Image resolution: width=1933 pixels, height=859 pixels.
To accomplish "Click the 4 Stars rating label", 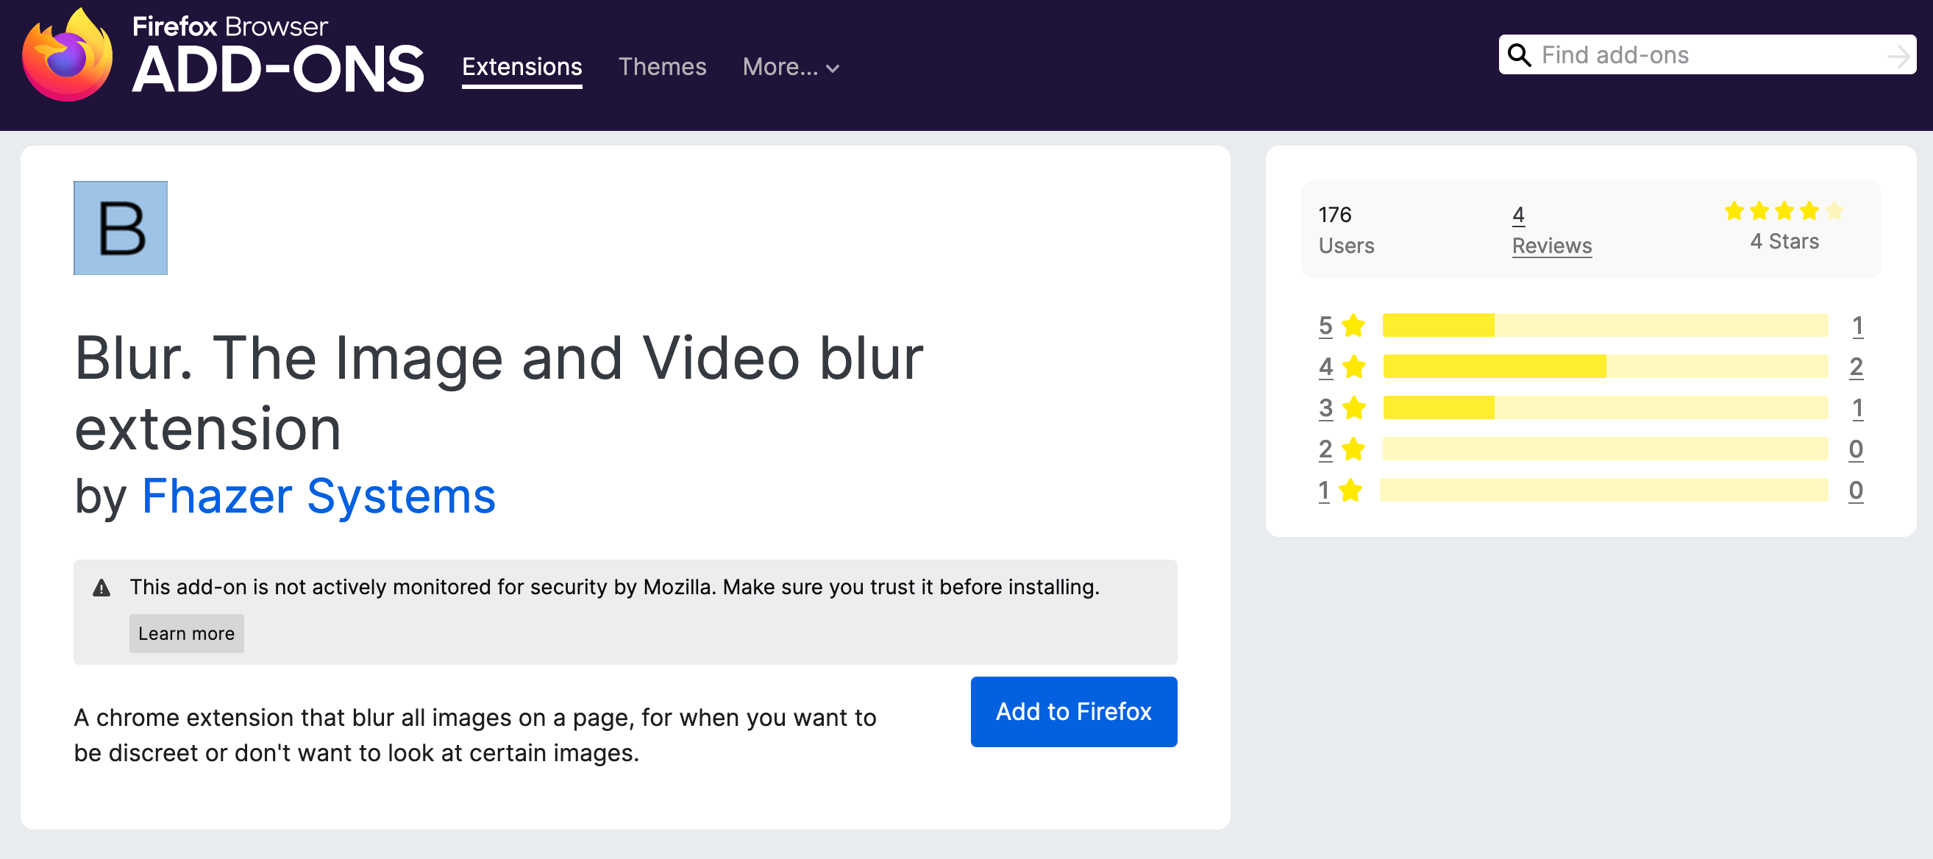I will pyautogui.click(x=1784, y=241).
